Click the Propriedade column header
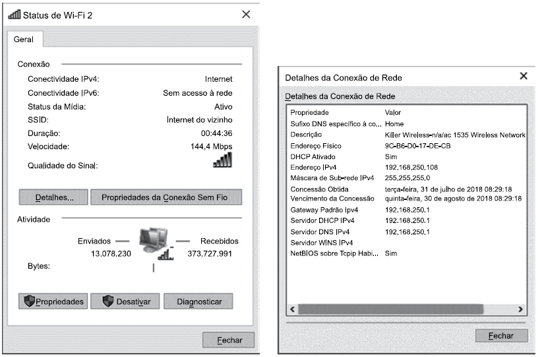 coord(309,112)
